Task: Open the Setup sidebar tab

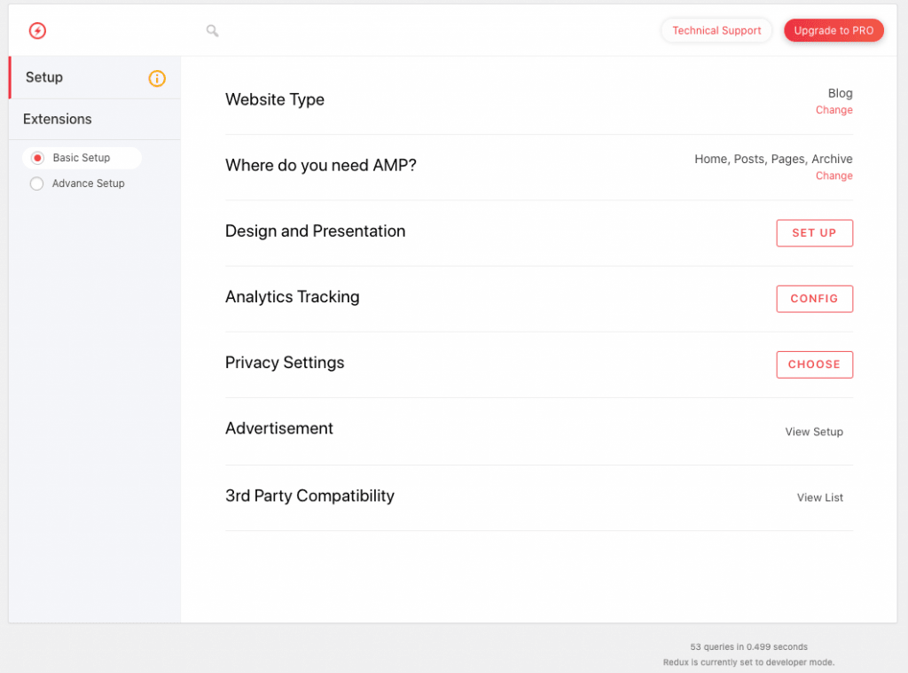Action: pos(44,77)
